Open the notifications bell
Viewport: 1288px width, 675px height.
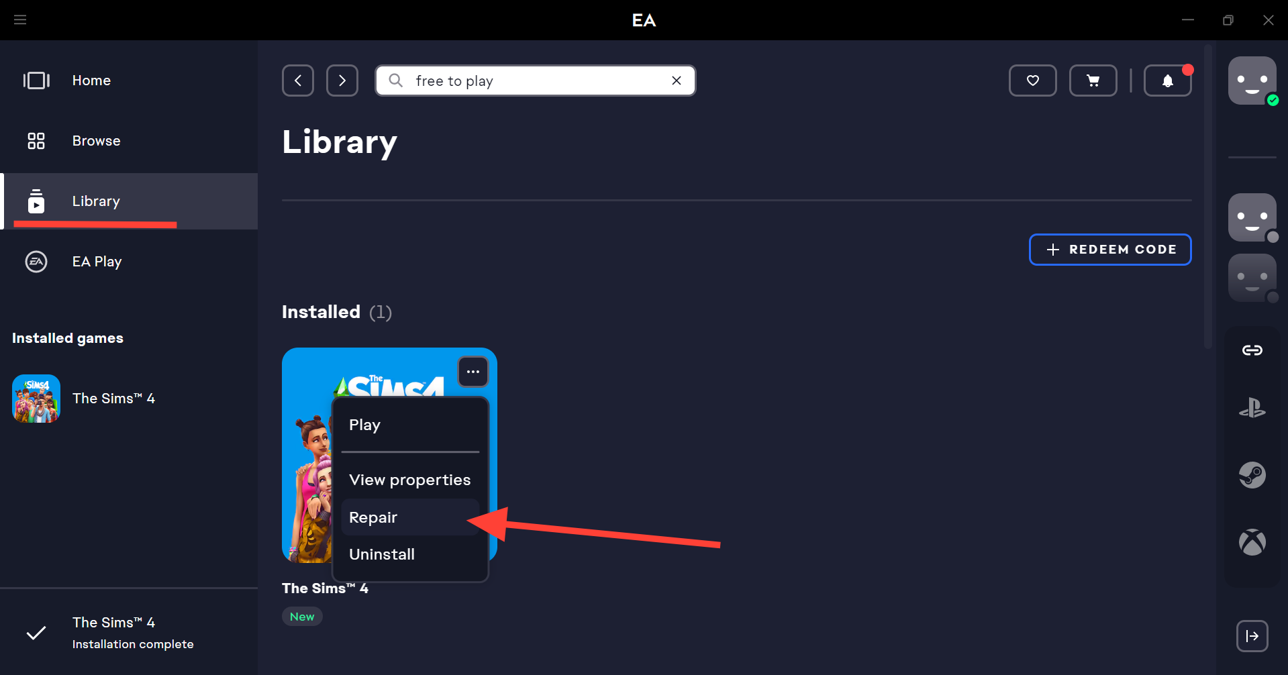1167,81
